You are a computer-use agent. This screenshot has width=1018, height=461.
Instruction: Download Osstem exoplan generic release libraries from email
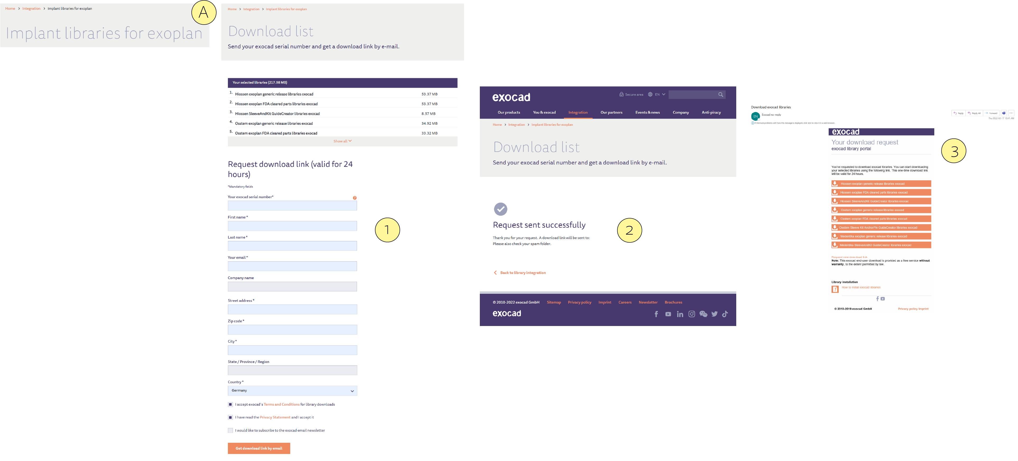click(x=881, y=210)
